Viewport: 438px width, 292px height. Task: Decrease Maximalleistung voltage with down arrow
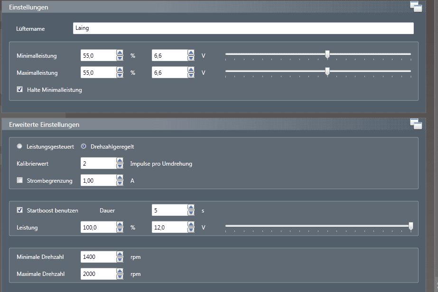pyautogui.click(x=191, y=75)
